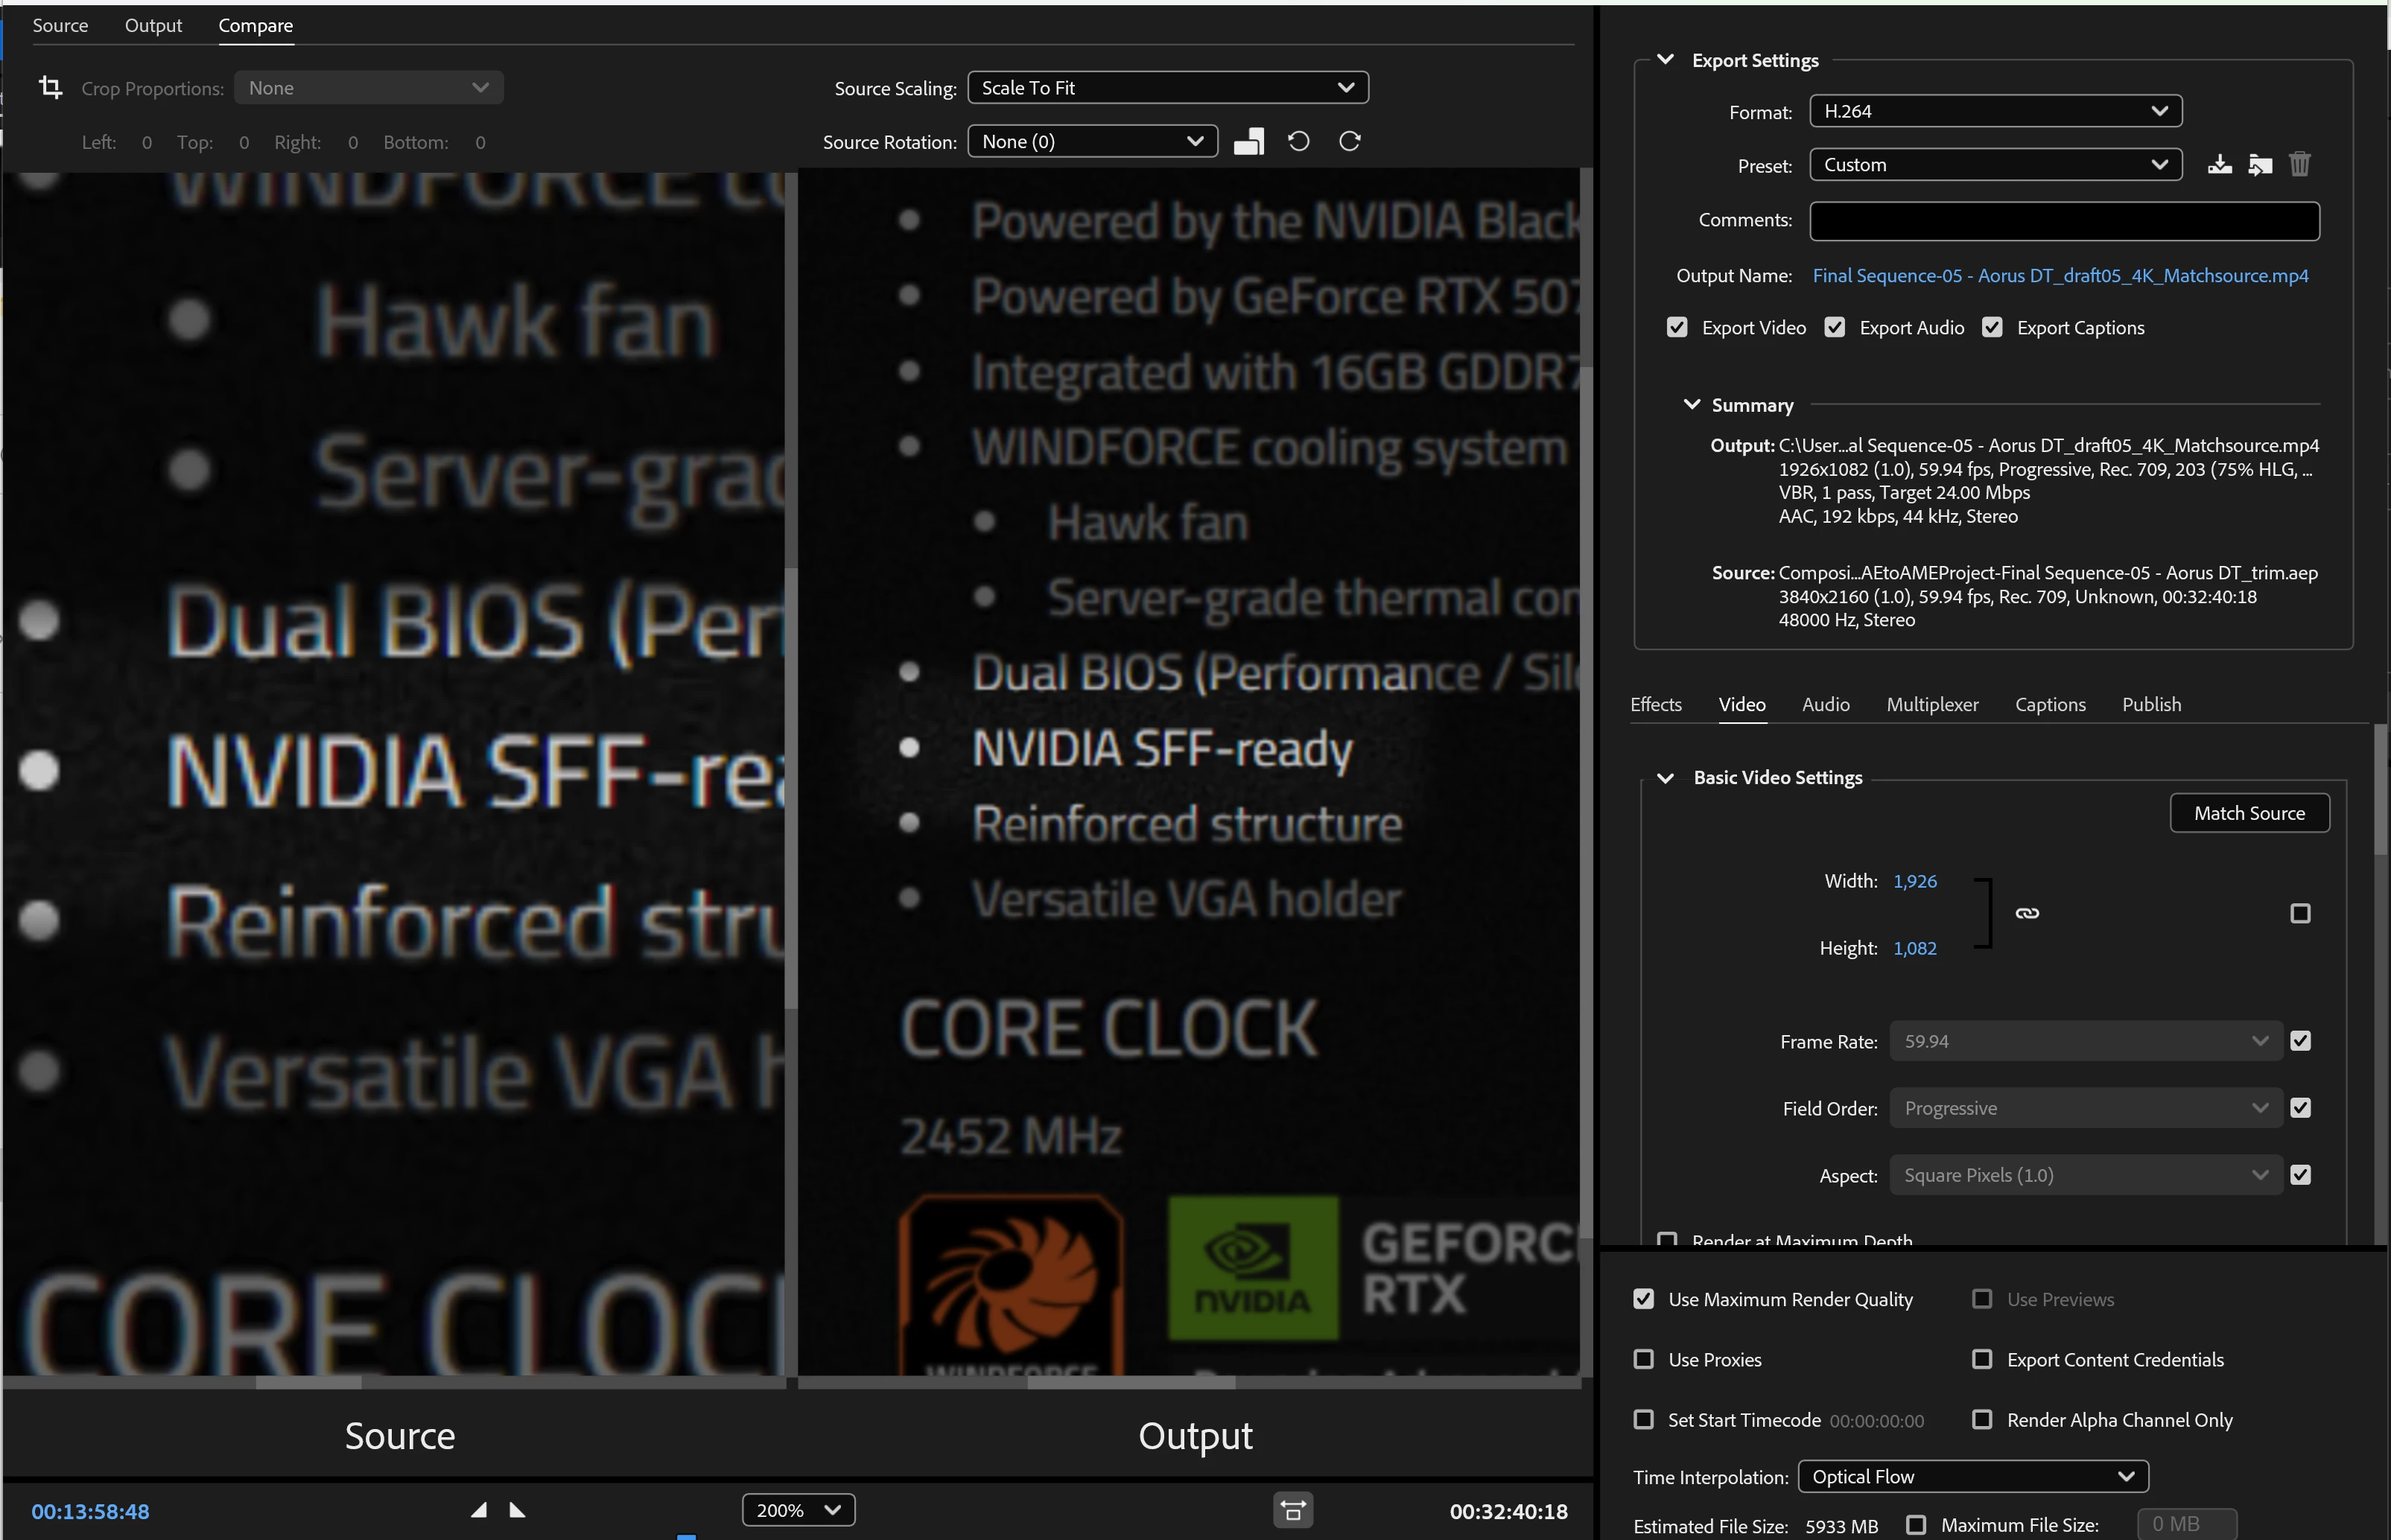The height and width of the screenshot is (1540, 2391).
Task: Click the output name file link
Action: coord(2060,275)
